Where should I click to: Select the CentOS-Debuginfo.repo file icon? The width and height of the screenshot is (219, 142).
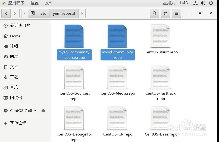point(74,118)
